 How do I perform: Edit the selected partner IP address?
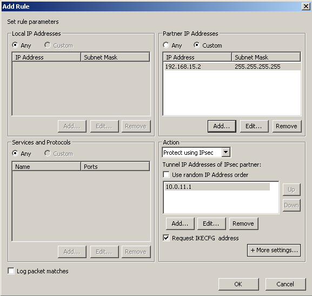(x=254, y=126)
